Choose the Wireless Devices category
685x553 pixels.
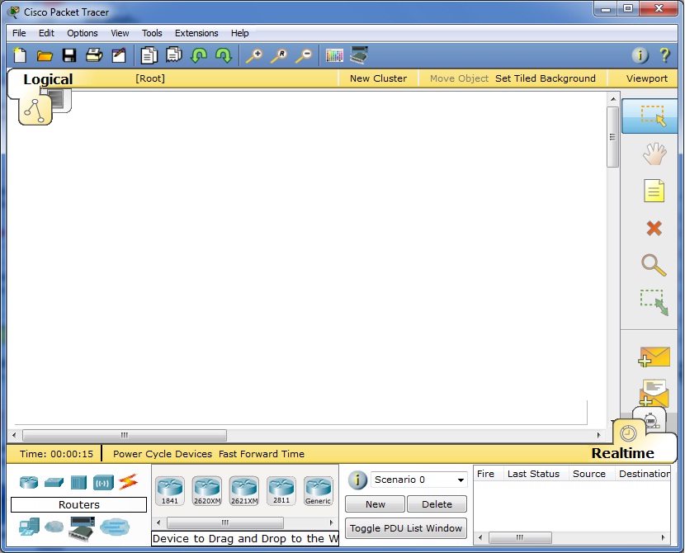click(103, 483)
